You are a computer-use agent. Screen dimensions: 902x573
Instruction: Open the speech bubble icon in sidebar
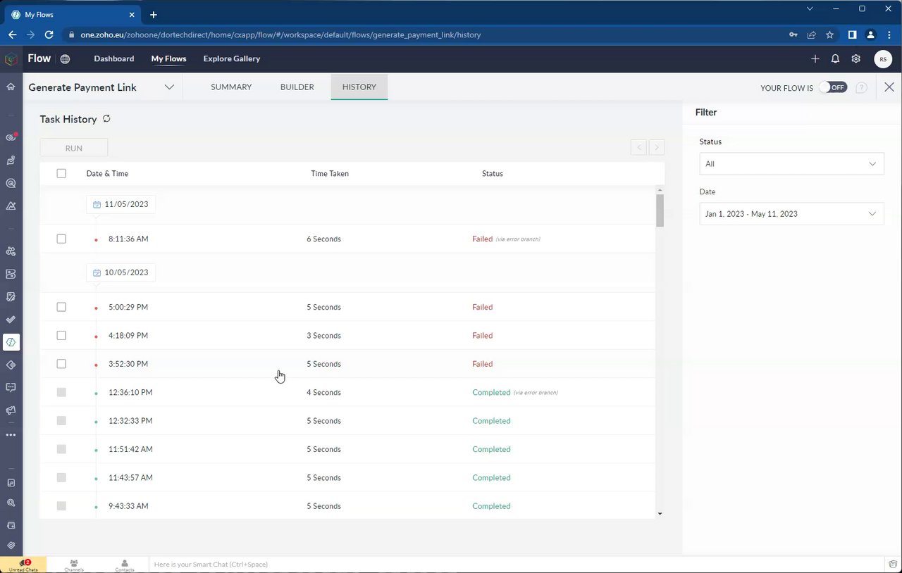coord(11,387)
